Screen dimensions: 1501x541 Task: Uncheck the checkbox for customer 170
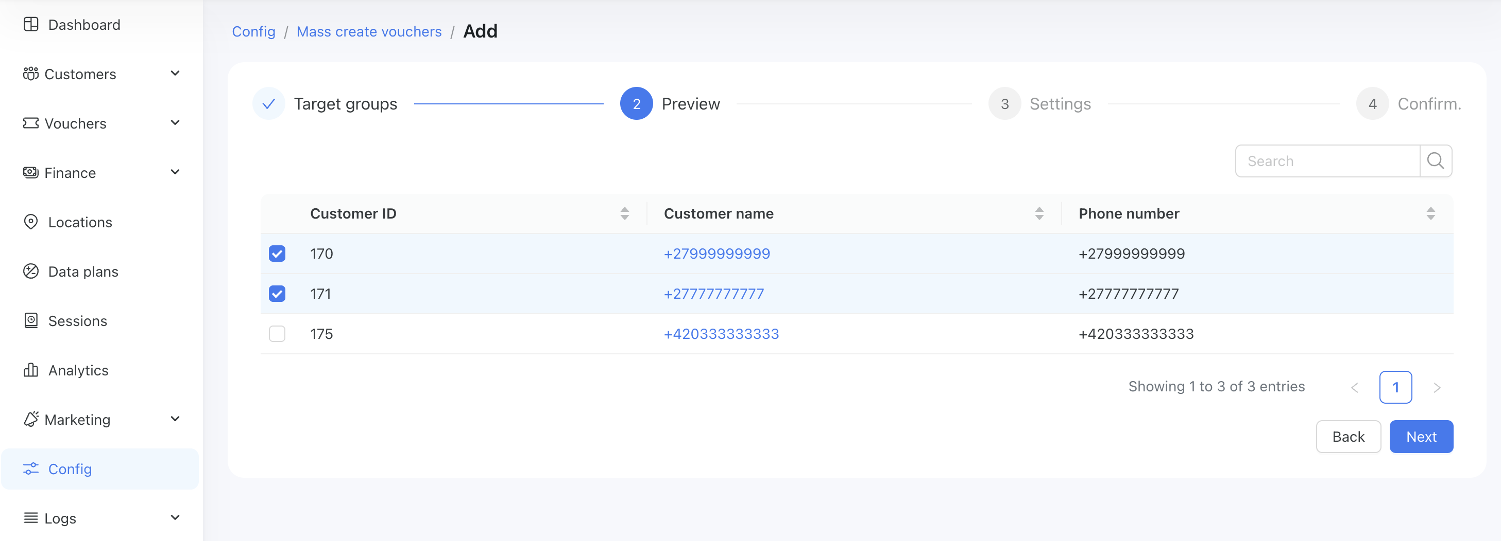point(277,254)
